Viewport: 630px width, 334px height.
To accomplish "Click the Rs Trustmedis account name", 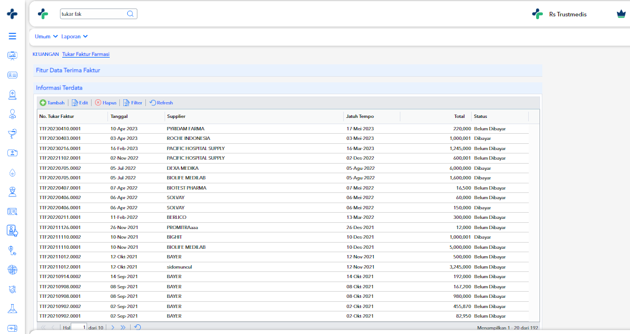I will 568,14.
